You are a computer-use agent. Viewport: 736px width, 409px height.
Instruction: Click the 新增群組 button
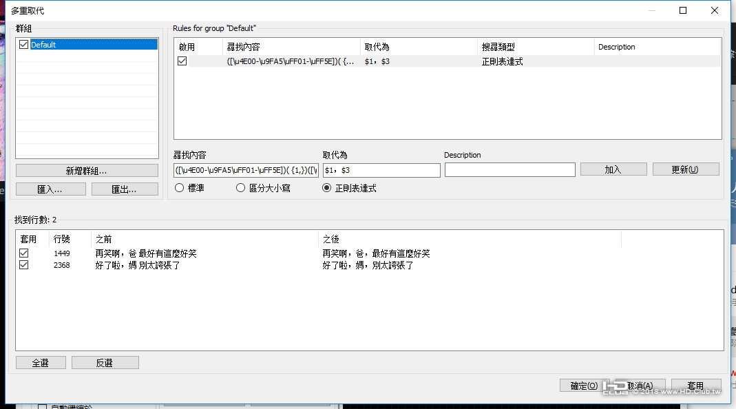click(x=87, y=171)
